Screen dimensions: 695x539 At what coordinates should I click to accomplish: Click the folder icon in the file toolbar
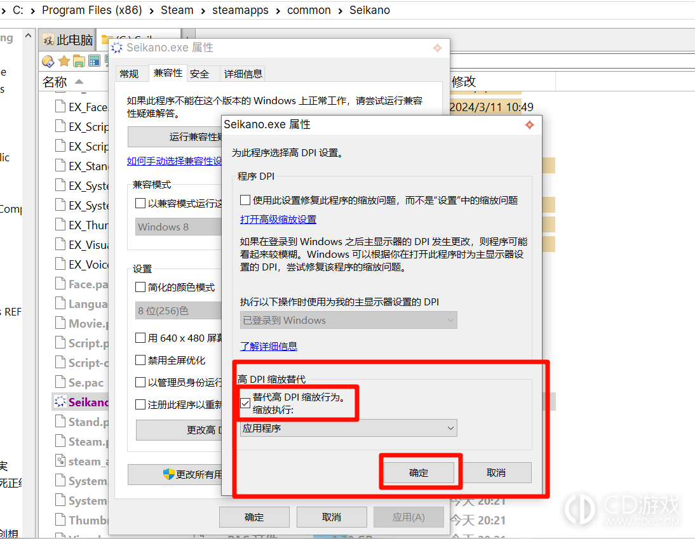[x=79, y=61]
